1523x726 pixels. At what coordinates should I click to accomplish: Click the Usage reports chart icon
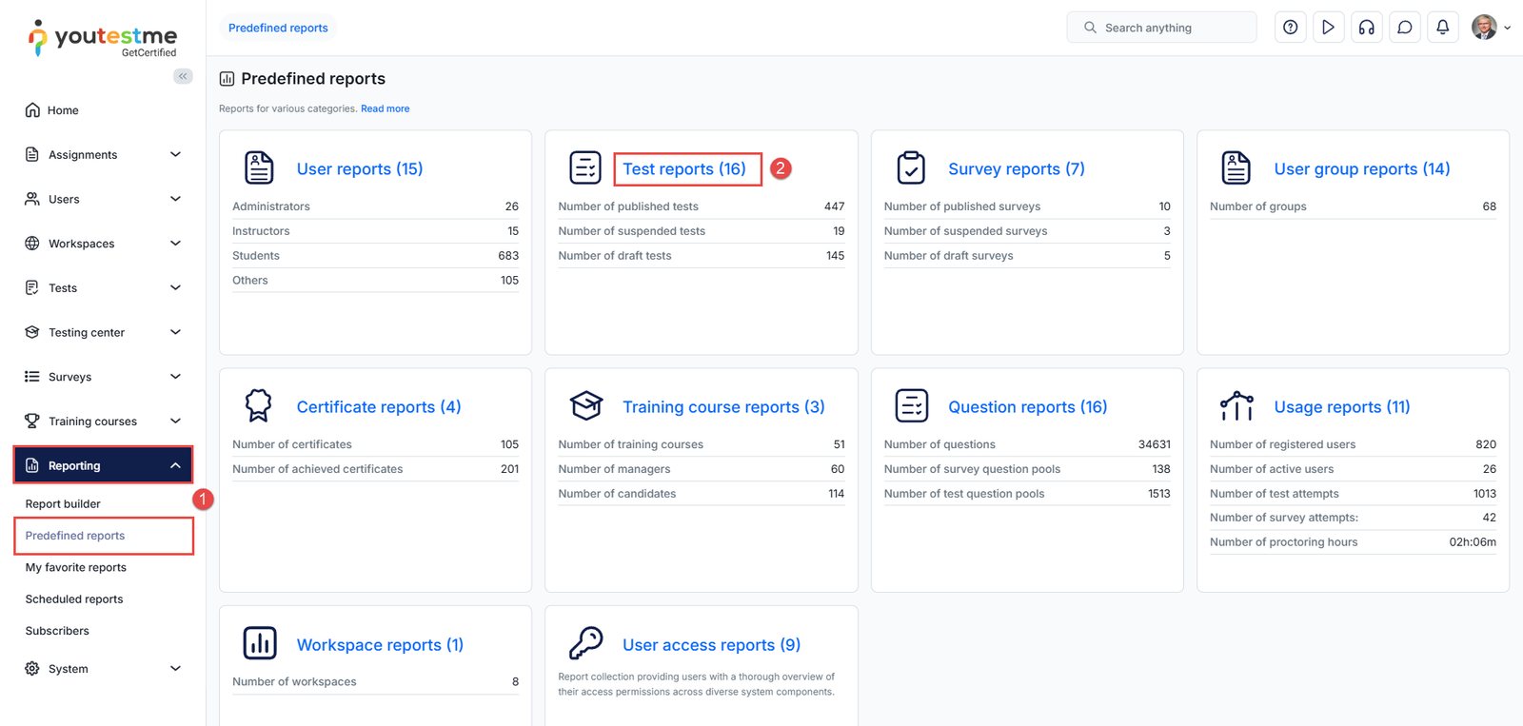pyautogui.click(x=1236, y=406)
